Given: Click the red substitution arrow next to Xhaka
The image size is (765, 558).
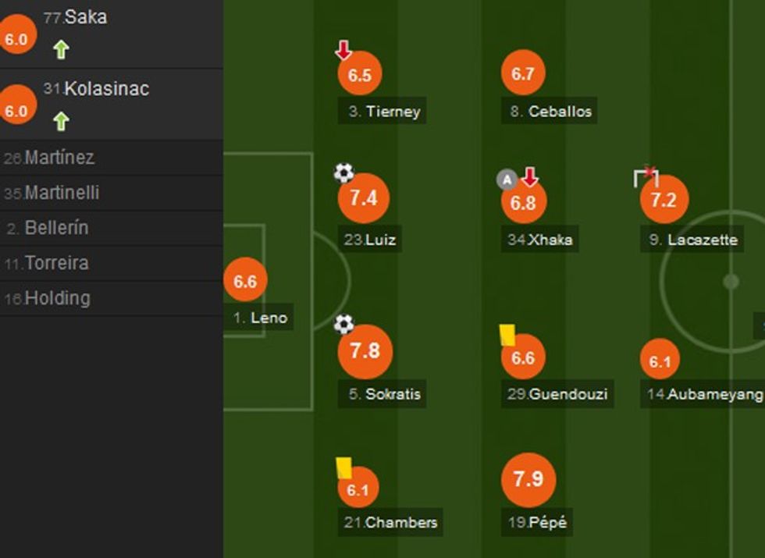Looking at the screenshot, I should point(529,177).
